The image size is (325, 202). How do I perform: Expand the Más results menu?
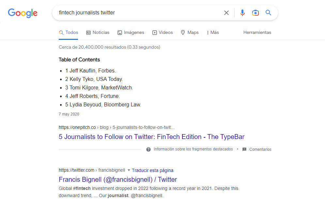point(212,32)
